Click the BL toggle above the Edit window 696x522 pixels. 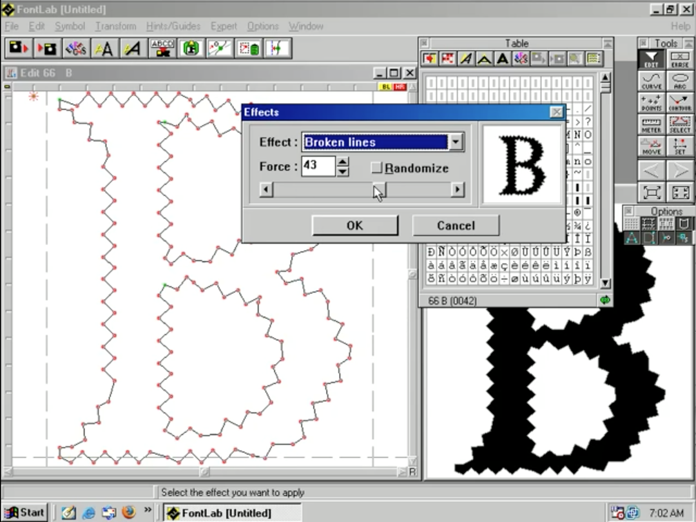coord(385,86)
